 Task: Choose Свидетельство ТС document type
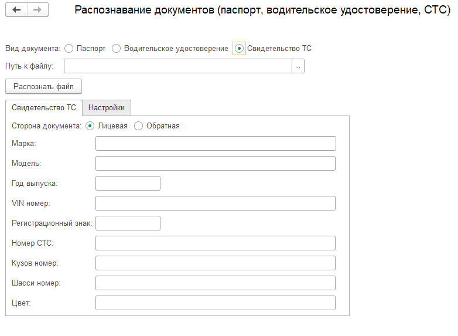pyautogui.click(x=239, y=49)
